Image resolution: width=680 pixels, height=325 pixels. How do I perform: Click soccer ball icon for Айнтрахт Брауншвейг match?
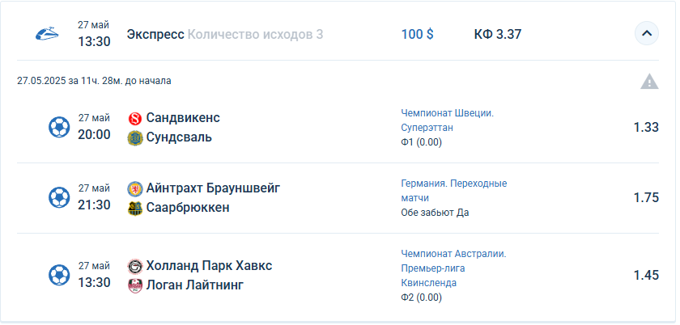pos(59,197)
